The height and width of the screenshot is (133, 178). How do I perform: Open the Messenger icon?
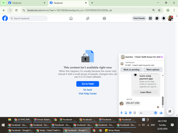pyautogui.click(x=157, y=18)
